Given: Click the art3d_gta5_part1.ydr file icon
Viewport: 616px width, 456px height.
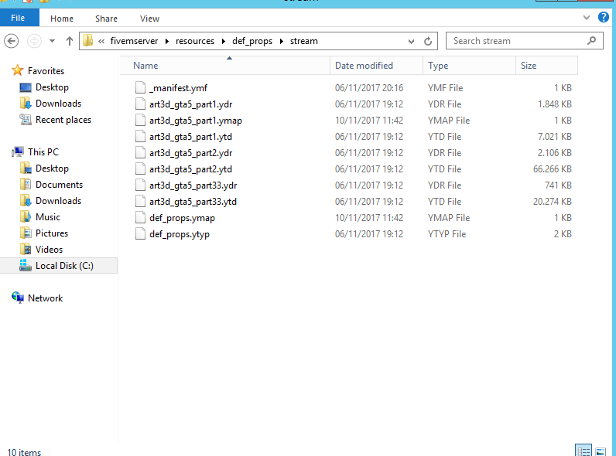Looking at the screenshot, I should [140, 104].
